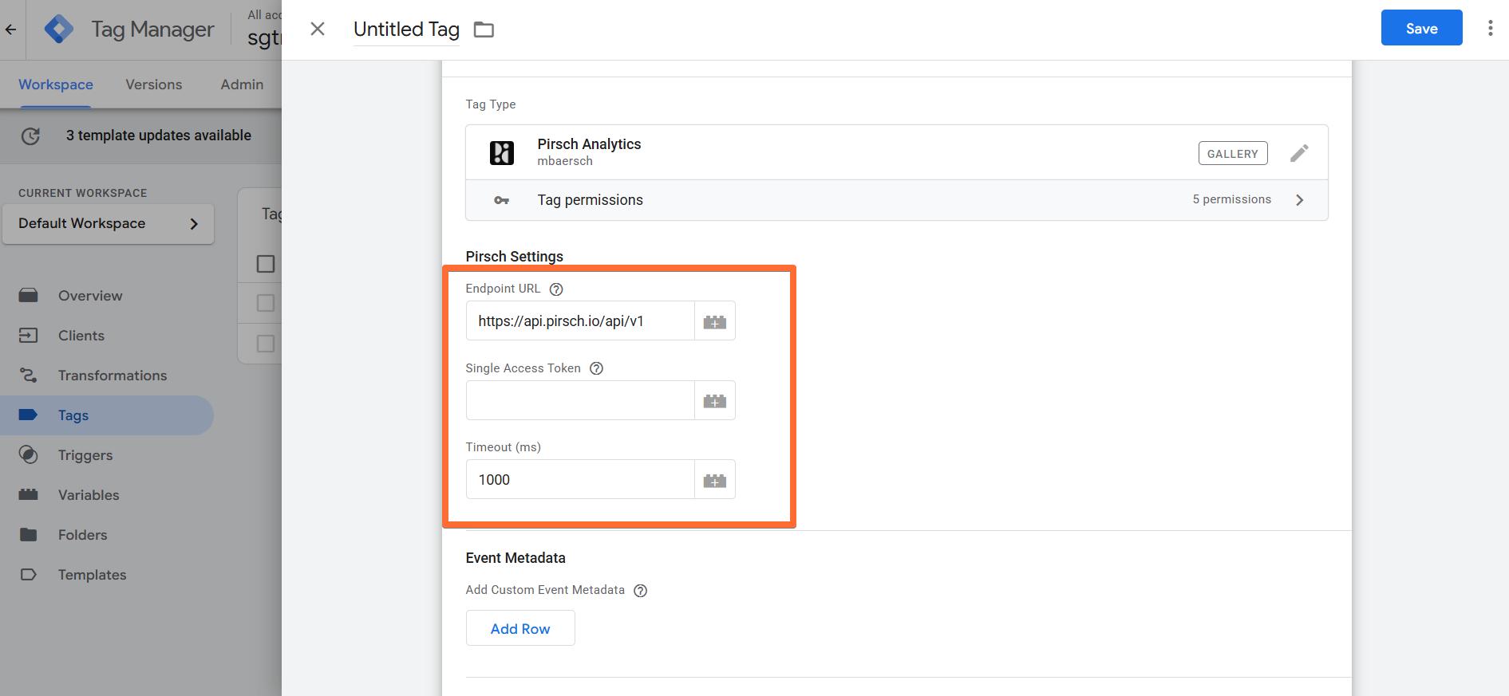This screenshot has height=696, width=1509.
Task: Open help for Single Access Token
Action: [x=596, y=368]
